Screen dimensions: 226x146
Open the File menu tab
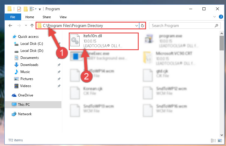[x=13, y=17]
